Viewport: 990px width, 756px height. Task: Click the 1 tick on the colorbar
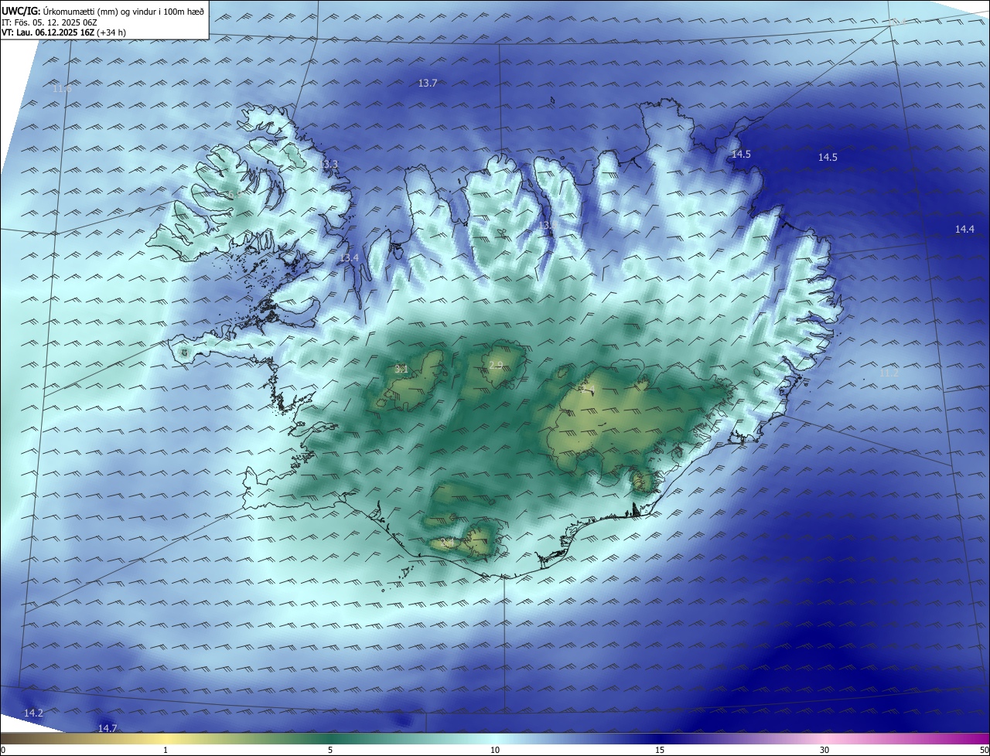click(x=166, y=750)
